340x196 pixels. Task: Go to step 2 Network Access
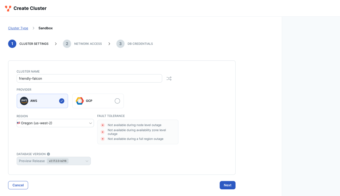click(82, 44)
